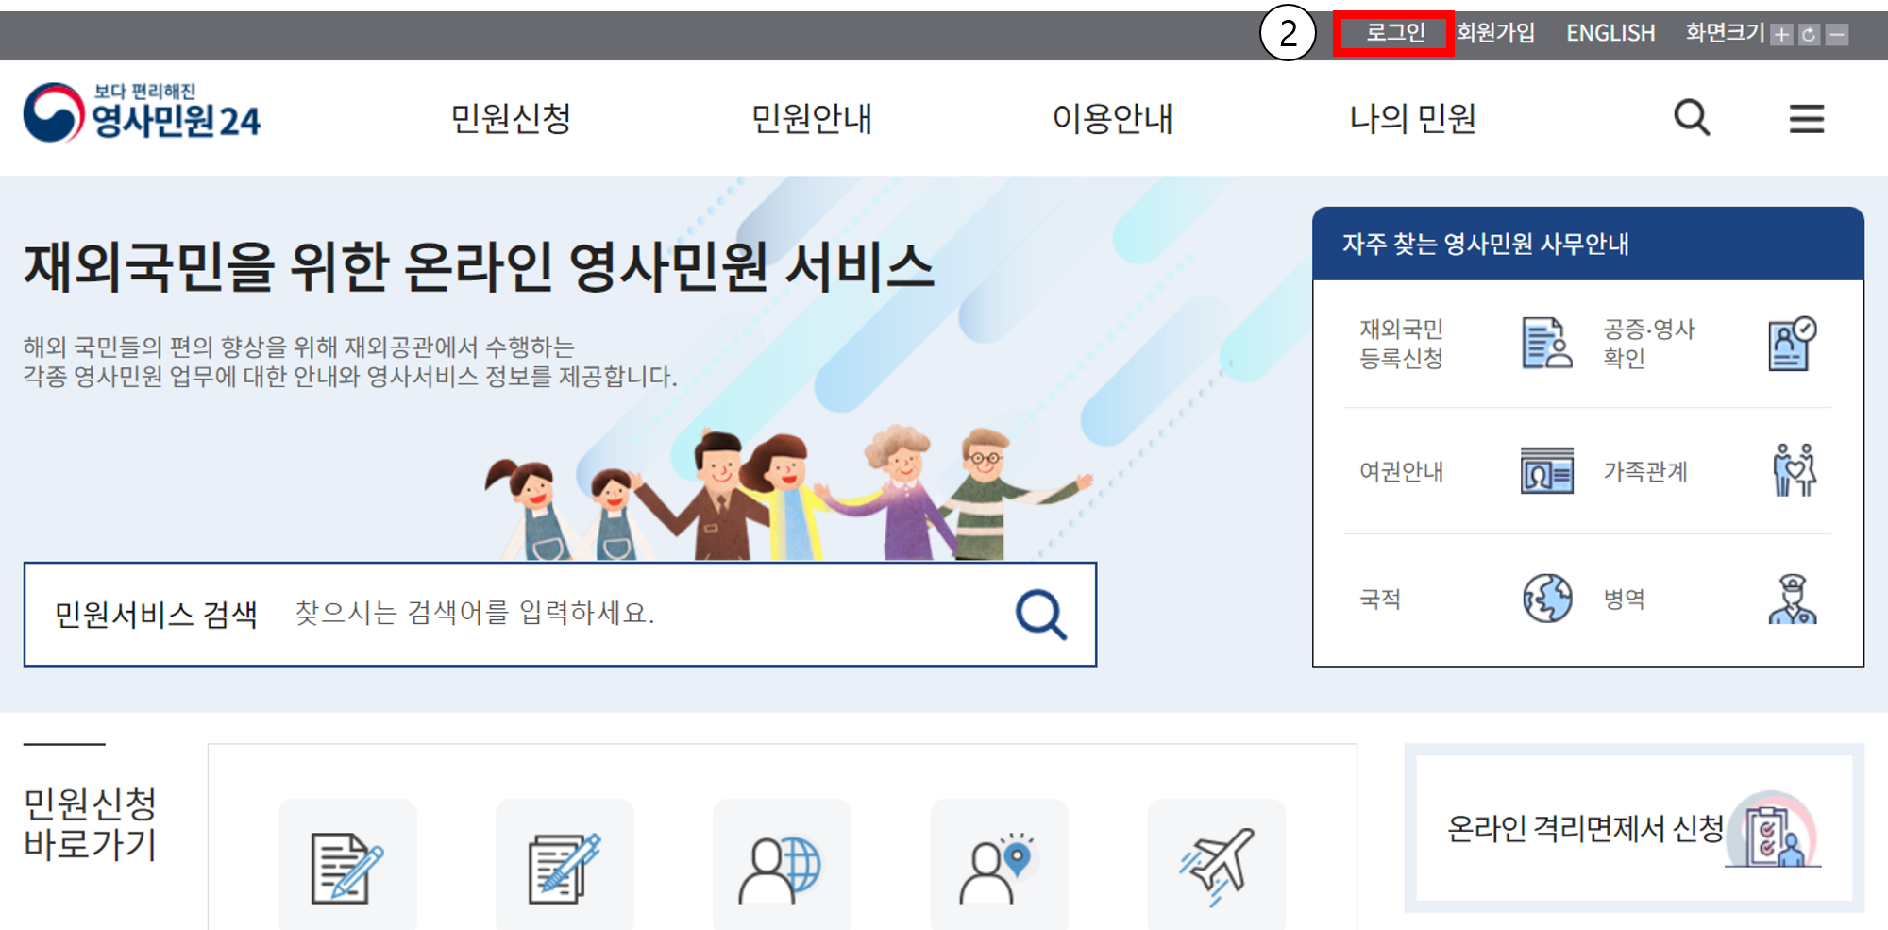This screenshot has width=1888, height=930.
Task: Select 재외국민 등록신청 shortcut
Action: [x=1463, y=344]
